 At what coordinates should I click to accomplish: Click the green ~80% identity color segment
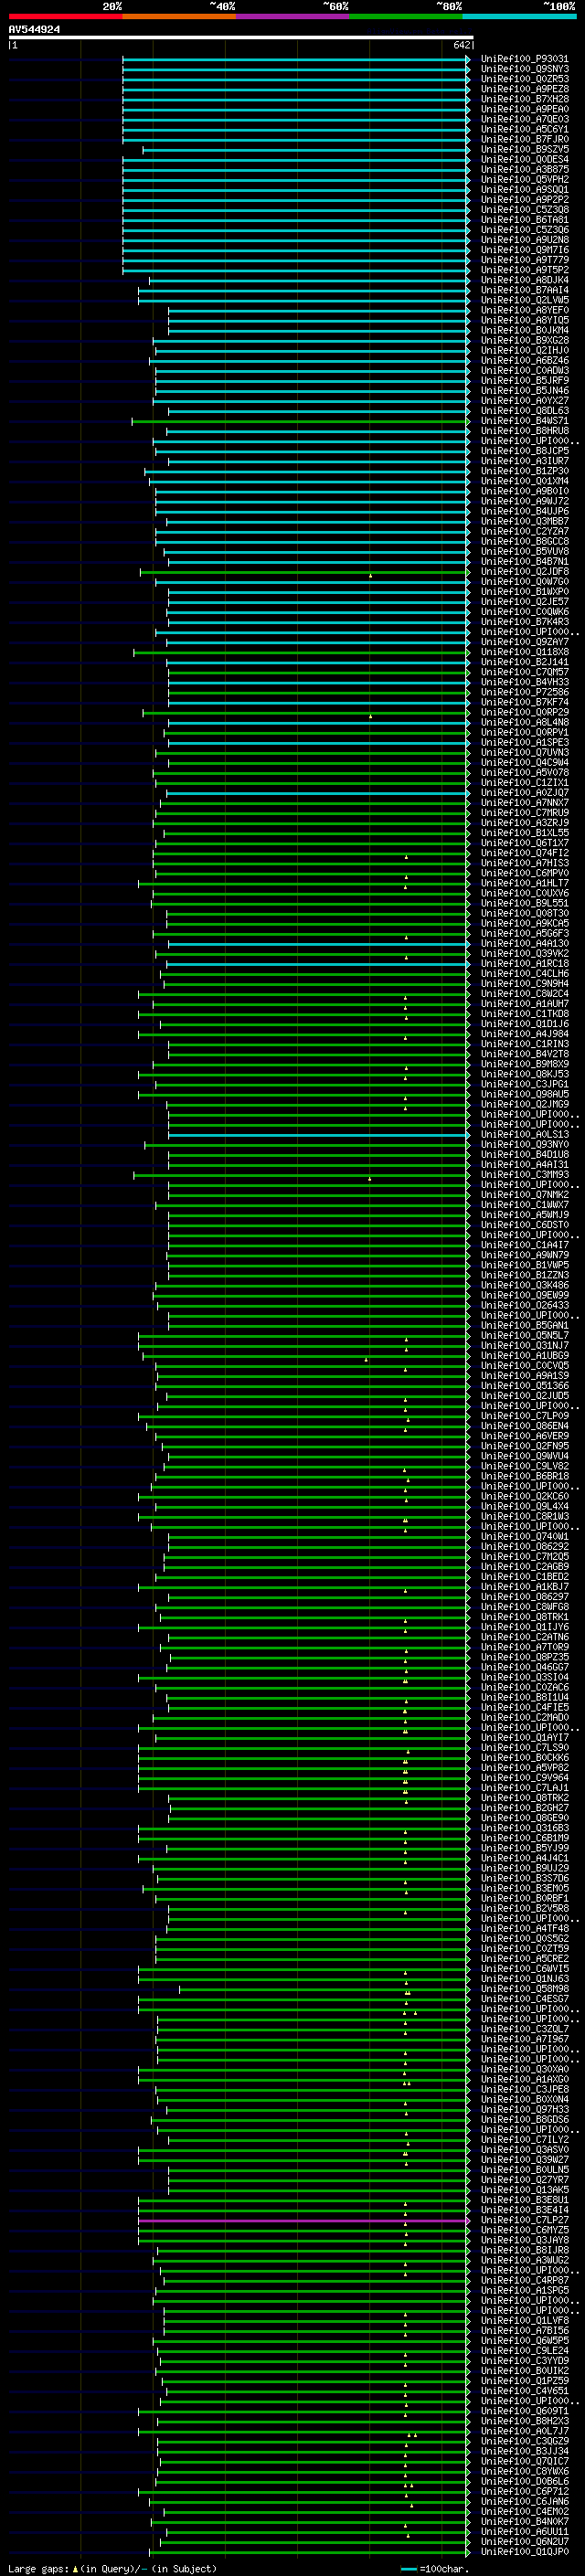[x=406, y=16]
